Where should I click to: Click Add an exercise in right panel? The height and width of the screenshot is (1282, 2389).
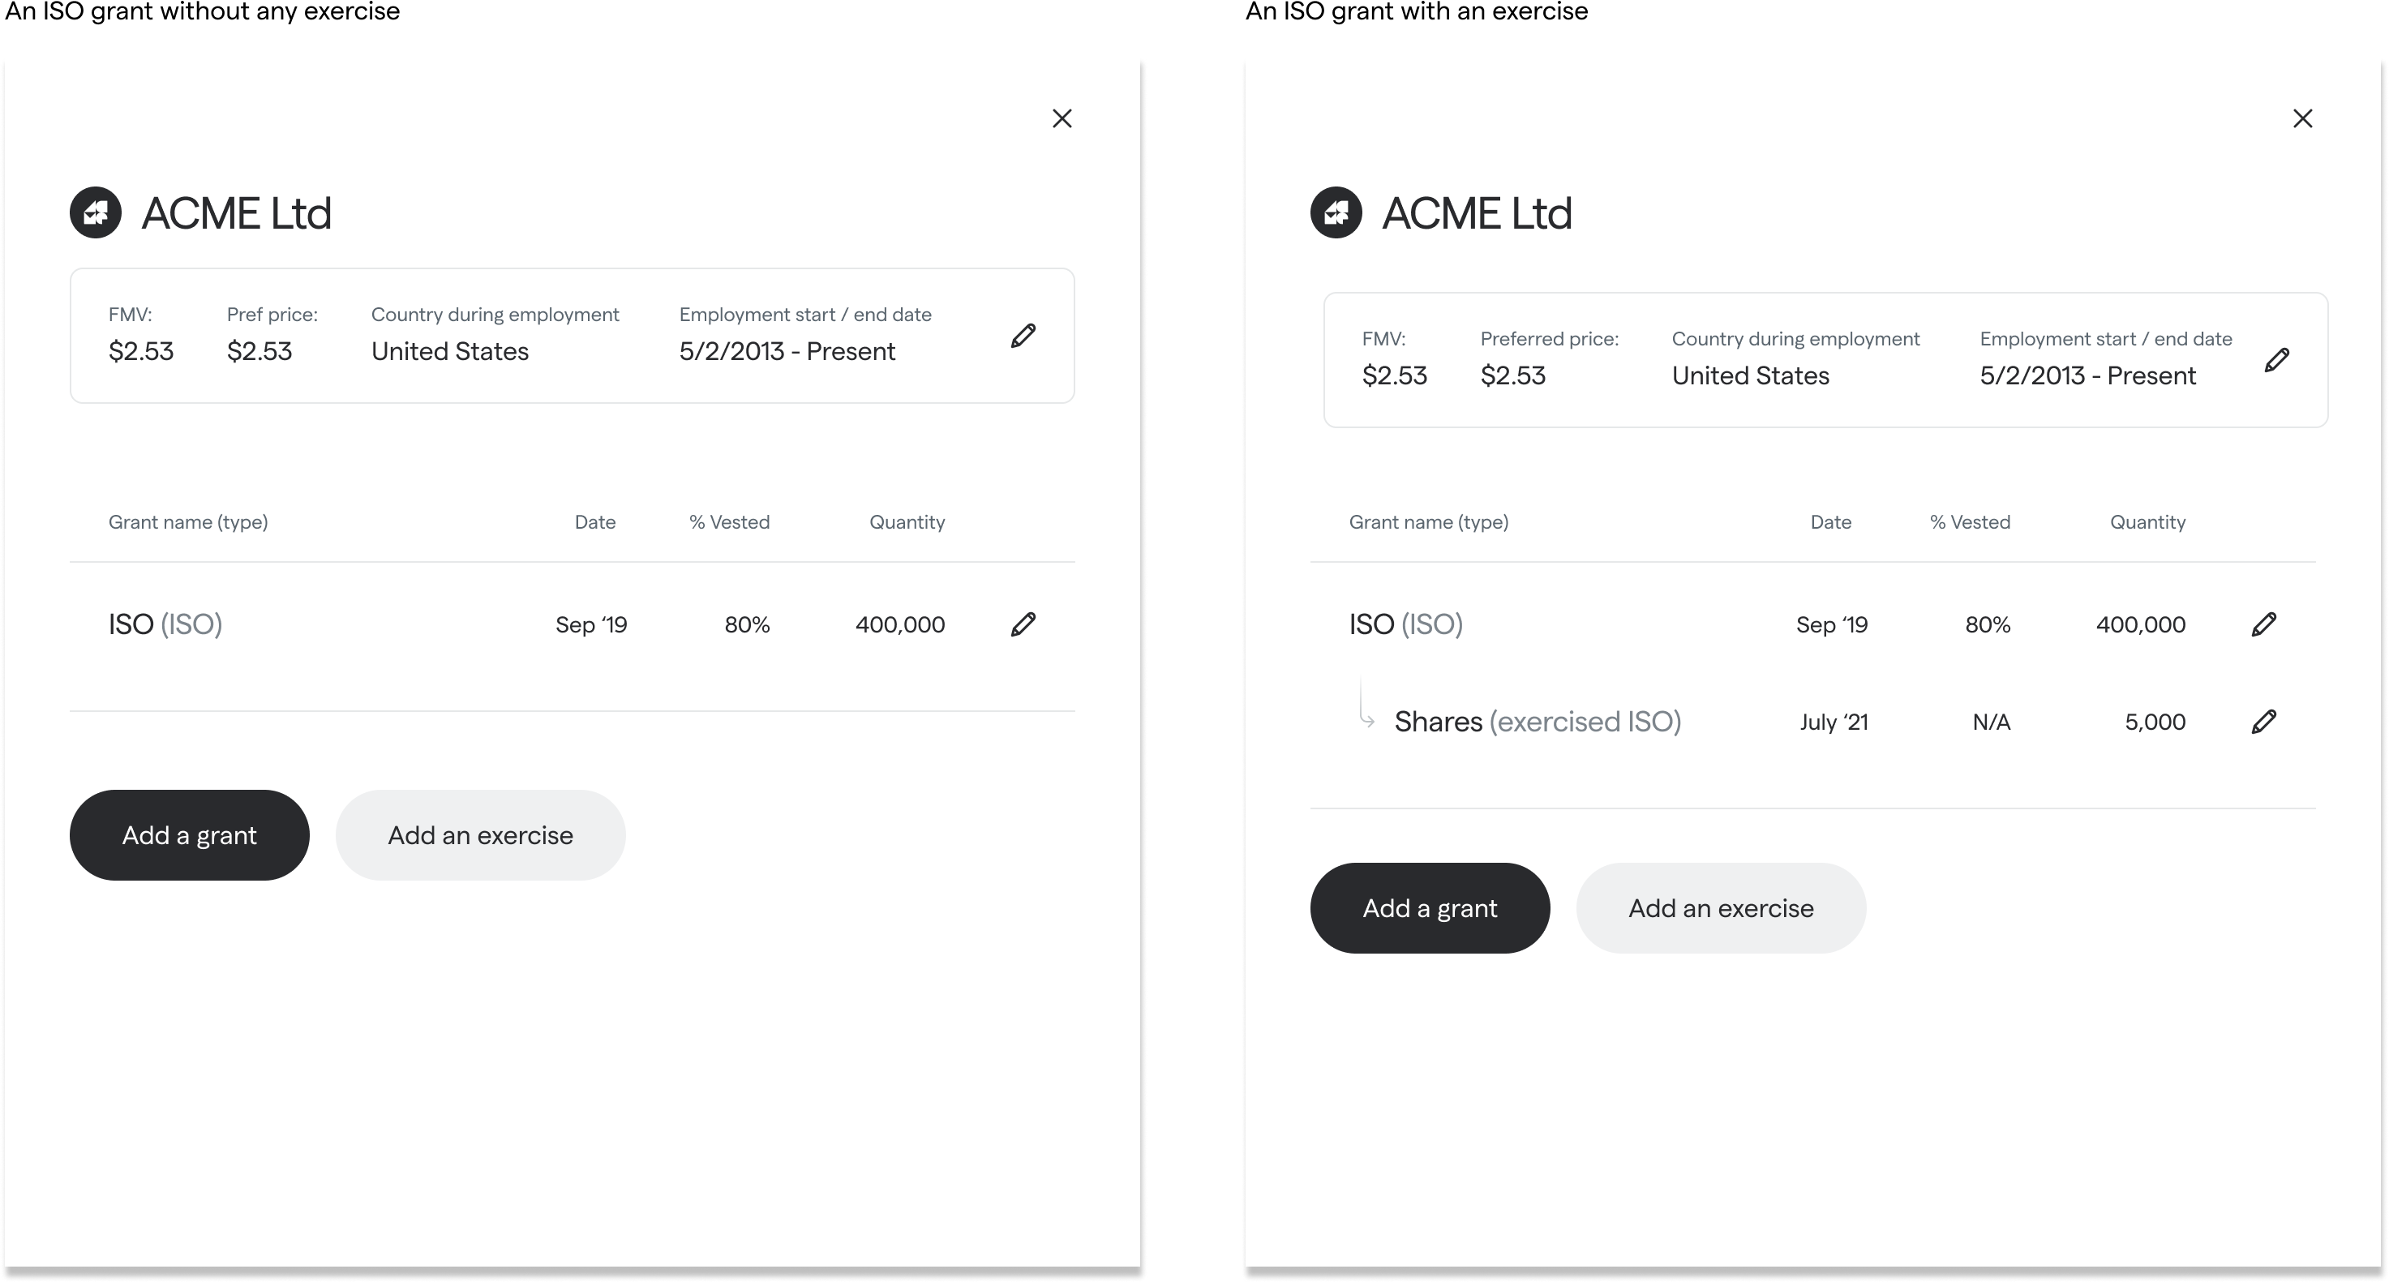(x=1720, y=908)
